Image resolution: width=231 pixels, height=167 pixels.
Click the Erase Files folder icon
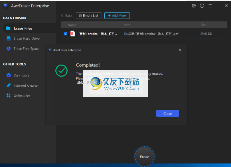tap(8, 28)
